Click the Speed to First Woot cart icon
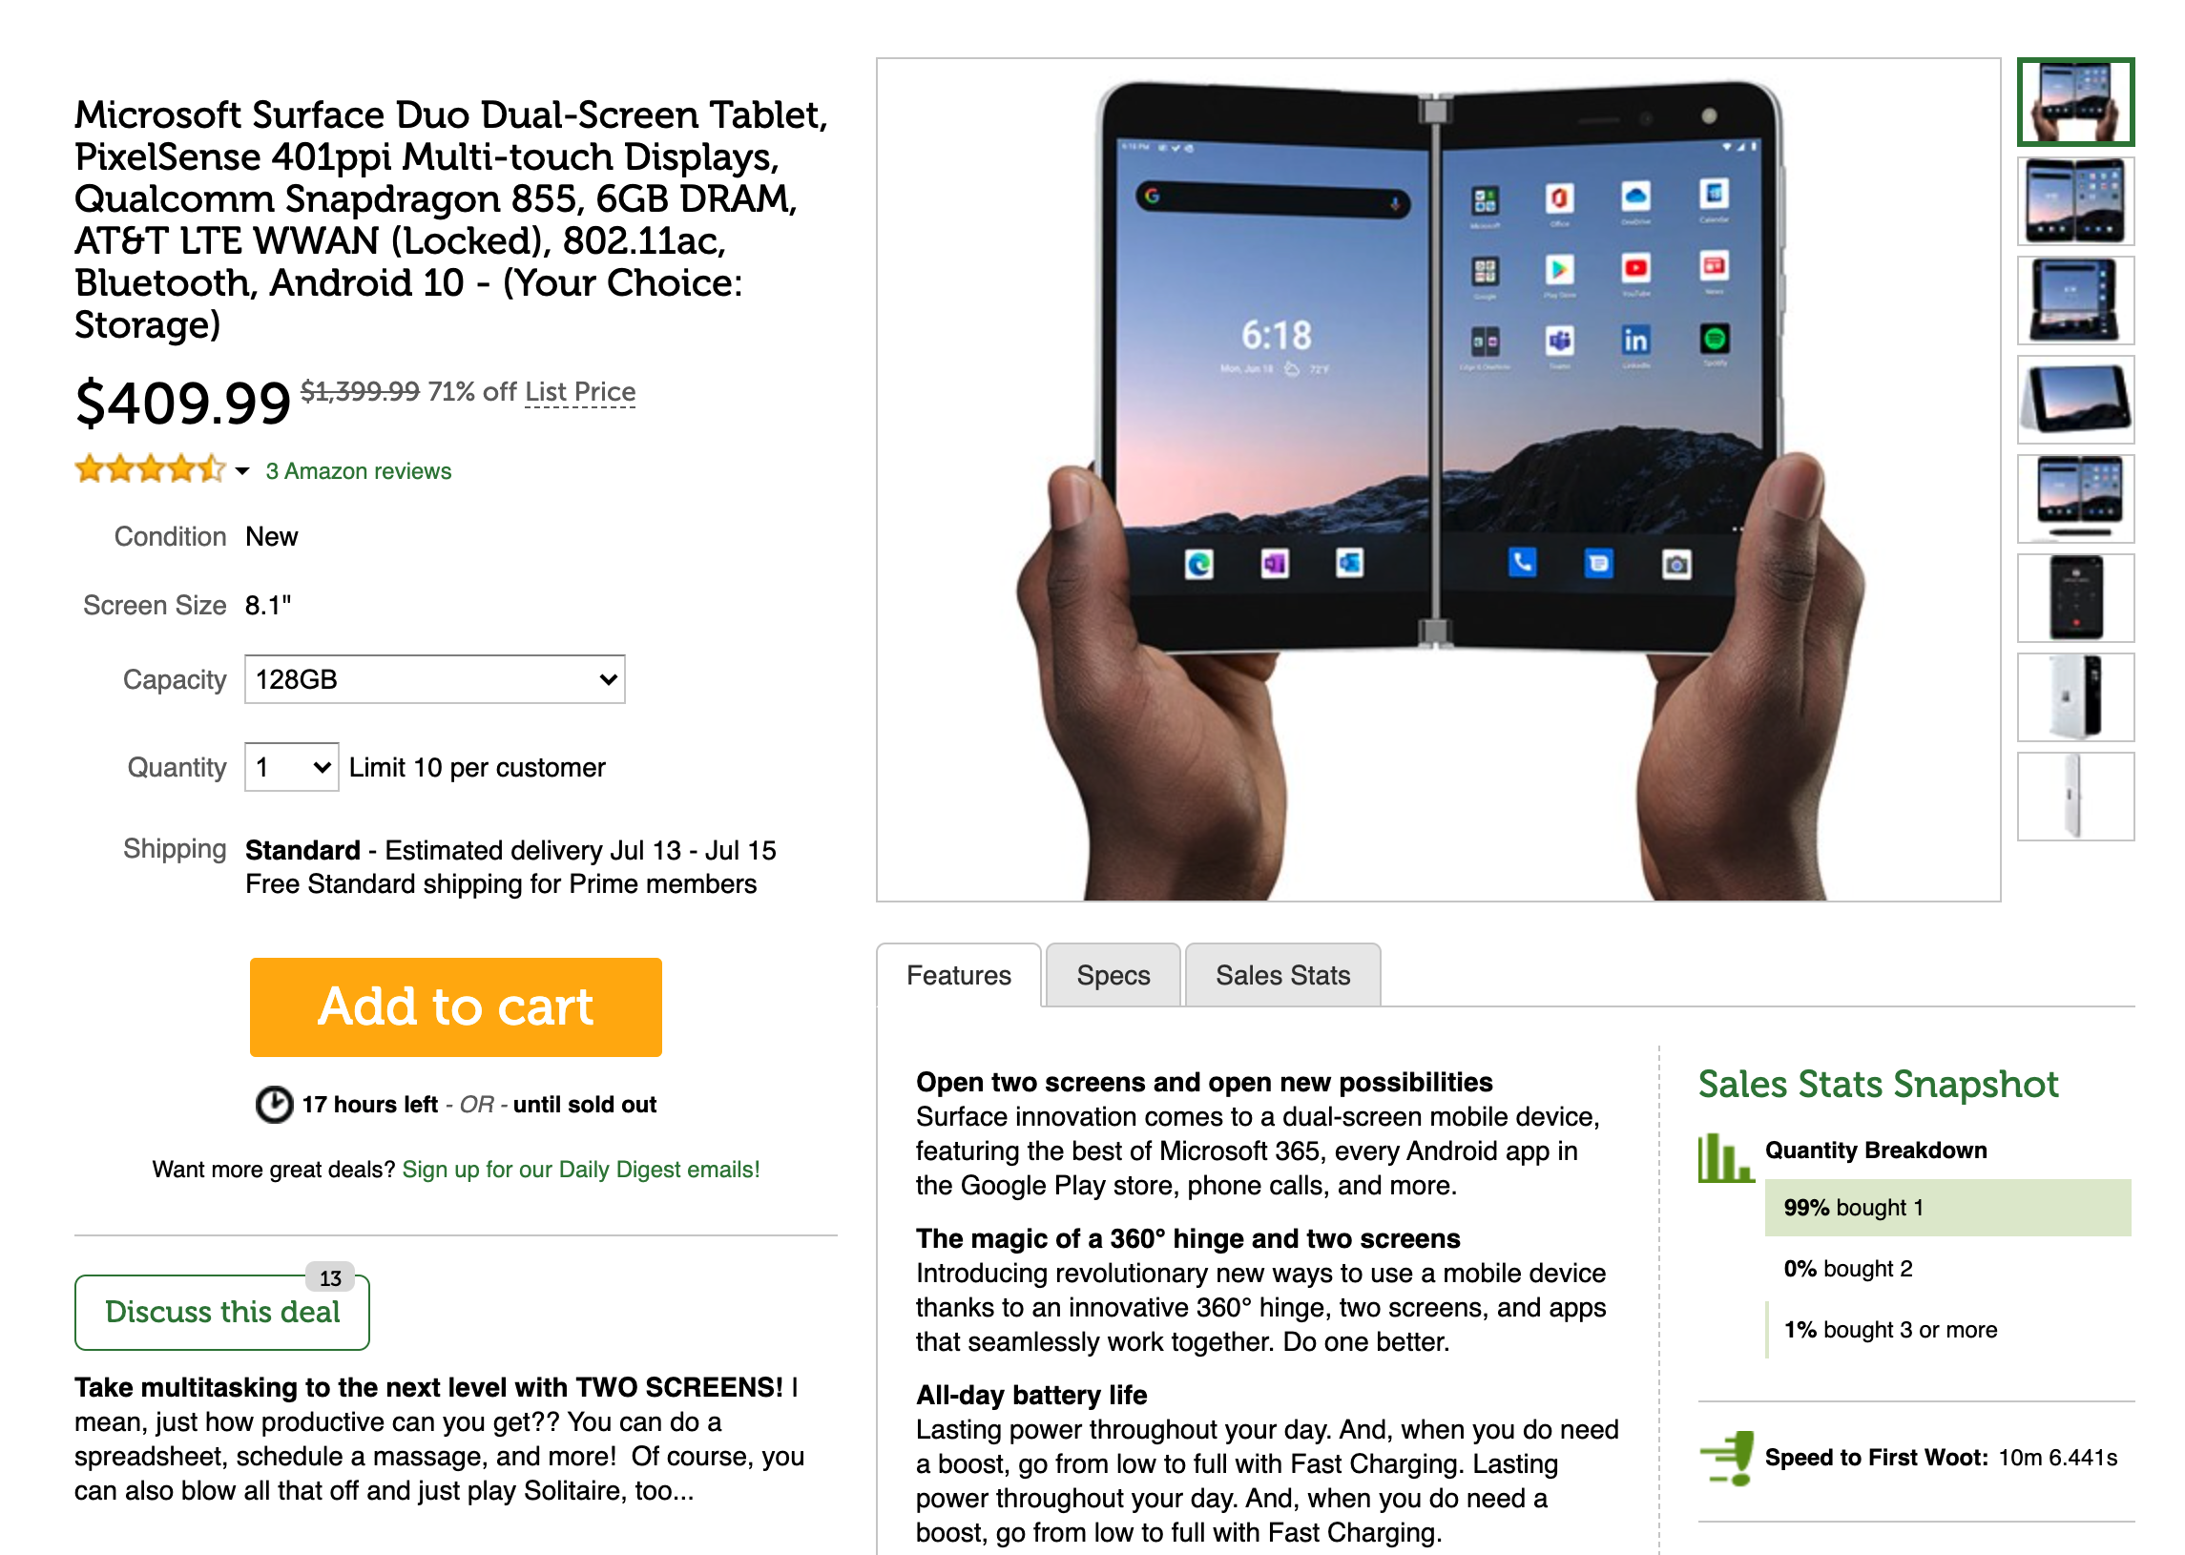 [1725, 1458]
